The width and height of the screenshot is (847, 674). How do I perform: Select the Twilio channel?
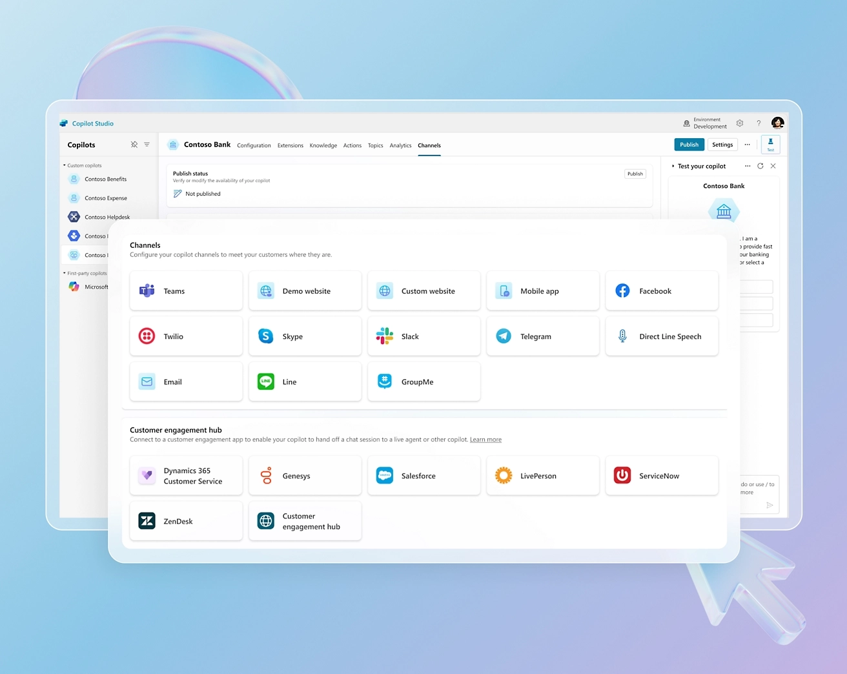[186, 336]
